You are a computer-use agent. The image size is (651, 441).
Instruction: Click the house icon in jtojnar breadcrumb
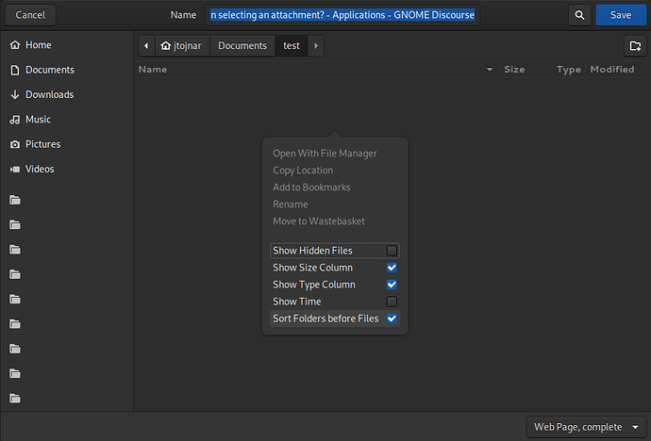tap(166, 45)
